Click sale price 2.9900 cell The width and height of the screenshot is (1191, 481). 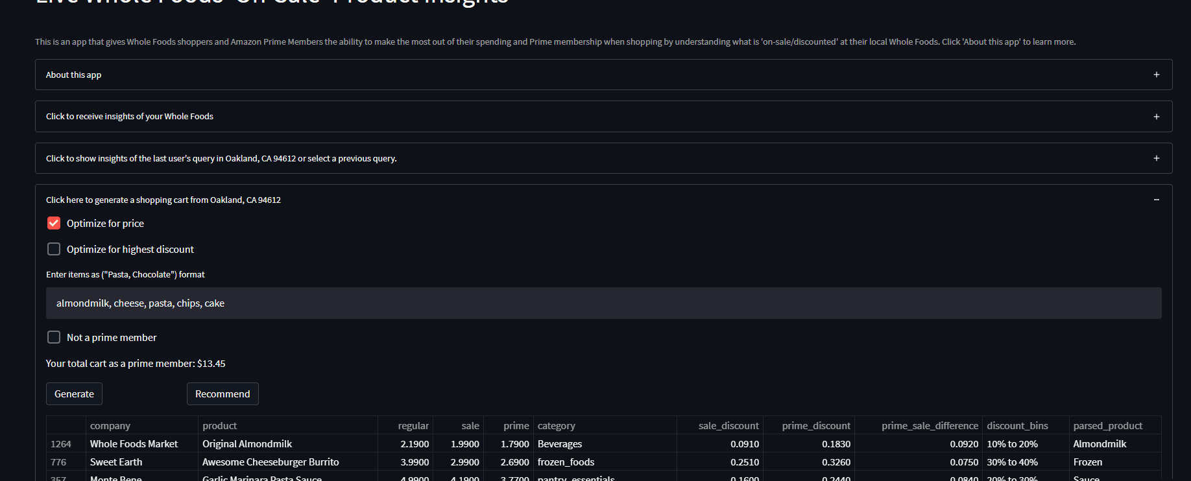[x=458, y=462]
